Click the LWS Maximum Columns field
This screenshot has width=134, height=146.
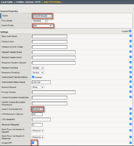[37, 114]
